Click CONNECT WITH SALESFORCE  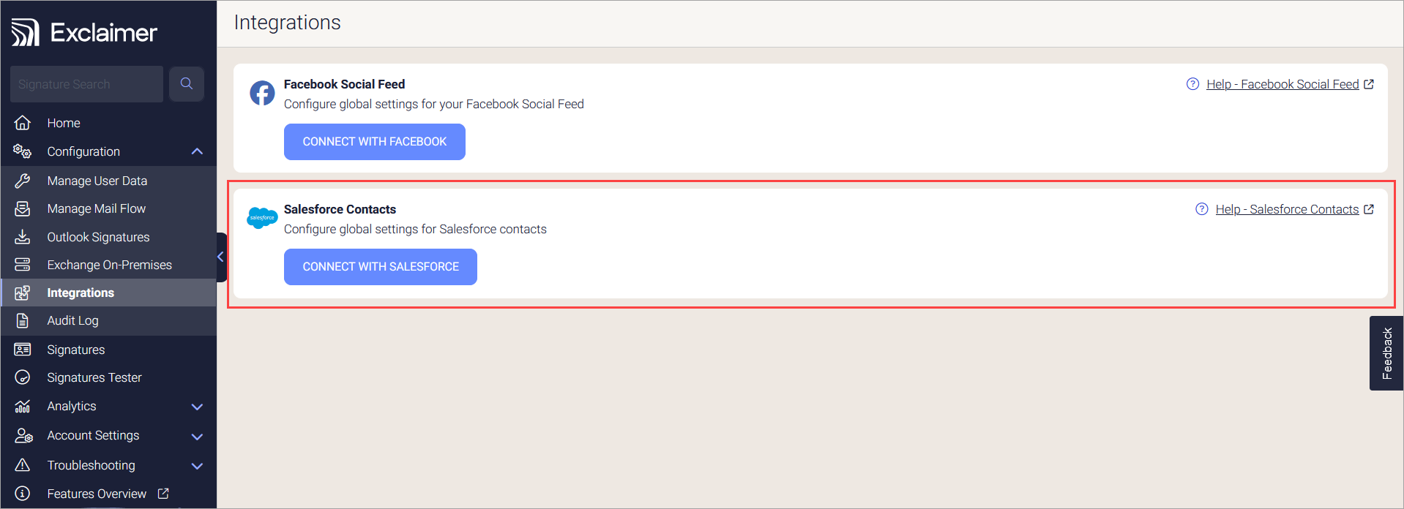380,266
